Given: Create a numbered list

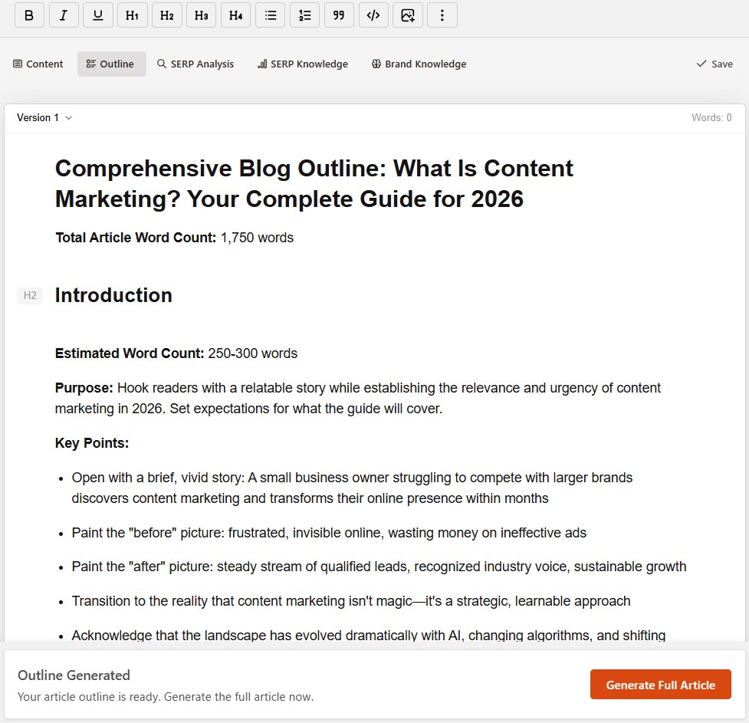Looking at the screenshot, I should (x=304, y=15).
